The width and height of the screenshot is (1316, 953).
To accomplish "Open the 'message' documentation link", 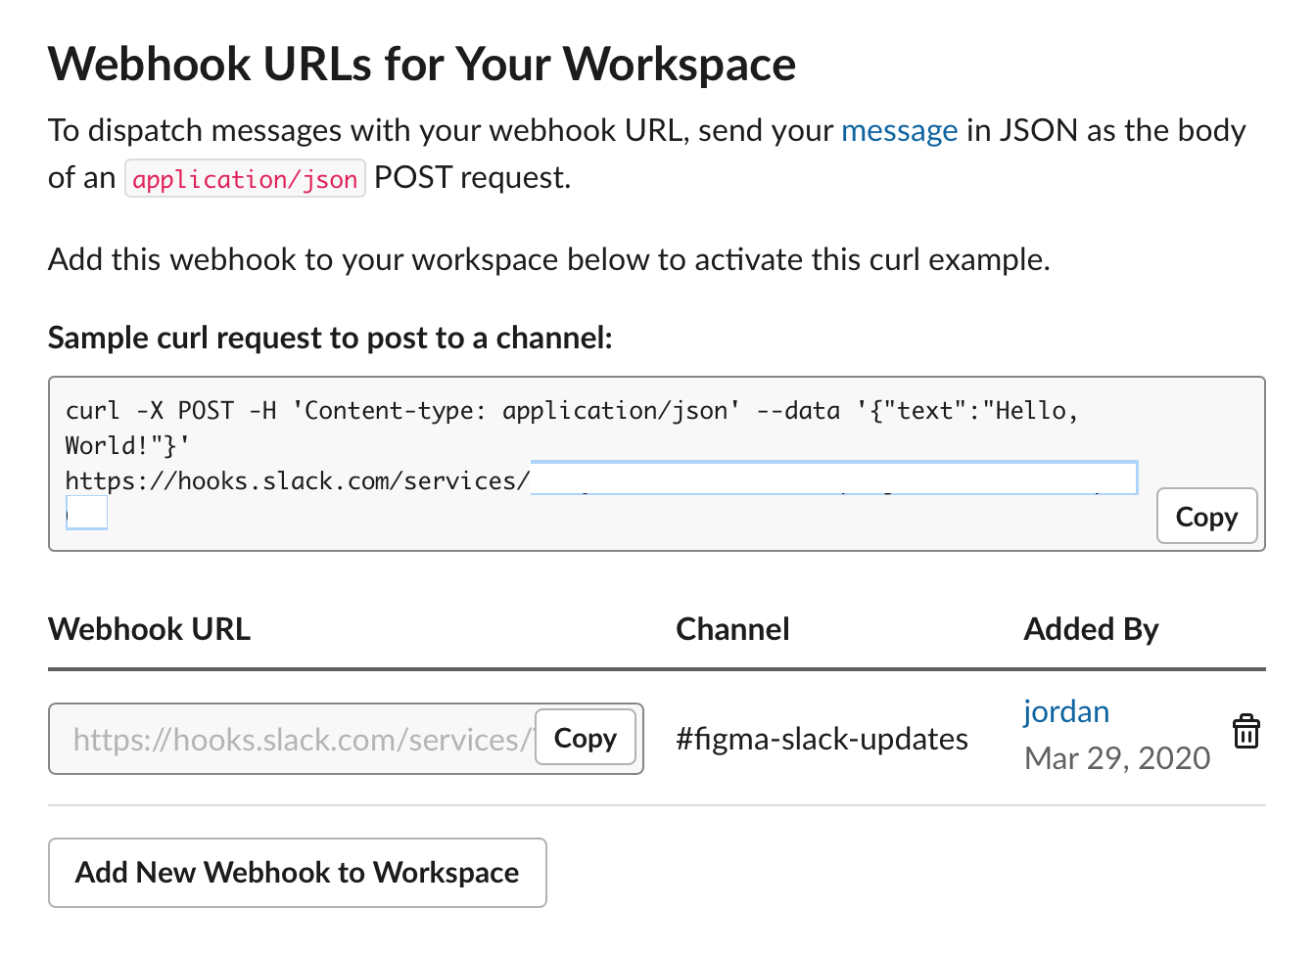I will (x=899, y=130).
